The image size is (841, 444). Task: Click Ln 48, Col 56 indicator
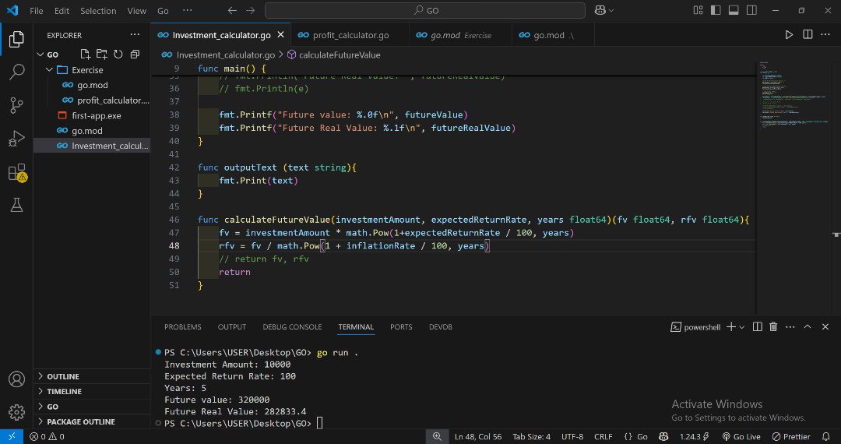(478, 436)
